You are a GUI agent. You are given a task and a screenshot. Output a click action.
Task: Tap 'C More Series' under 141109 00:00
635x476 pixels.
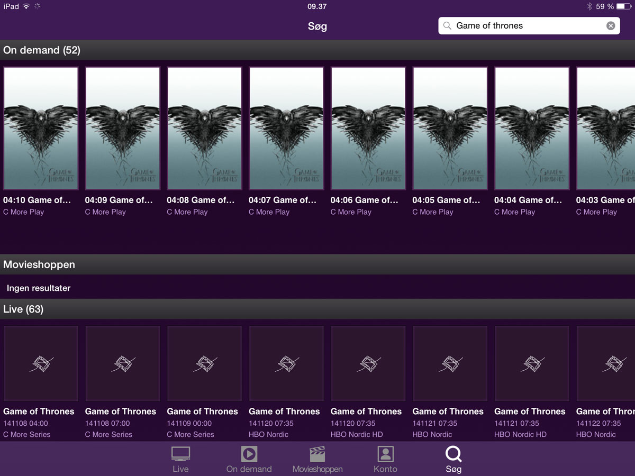(190, 435)
